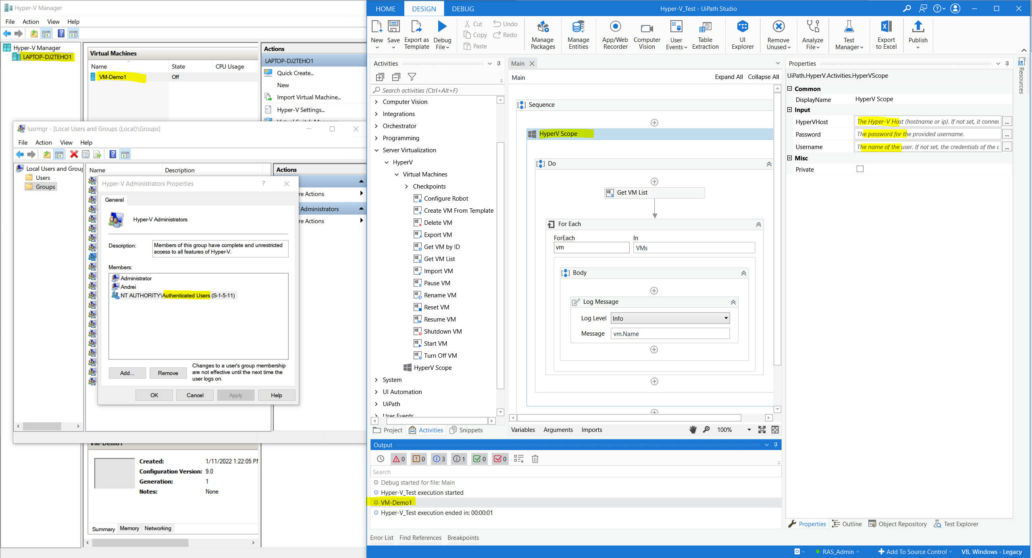Viewport: 1032px width, 558px height.
Task: Click the Debug File play icon
Action: click(442, 27)
